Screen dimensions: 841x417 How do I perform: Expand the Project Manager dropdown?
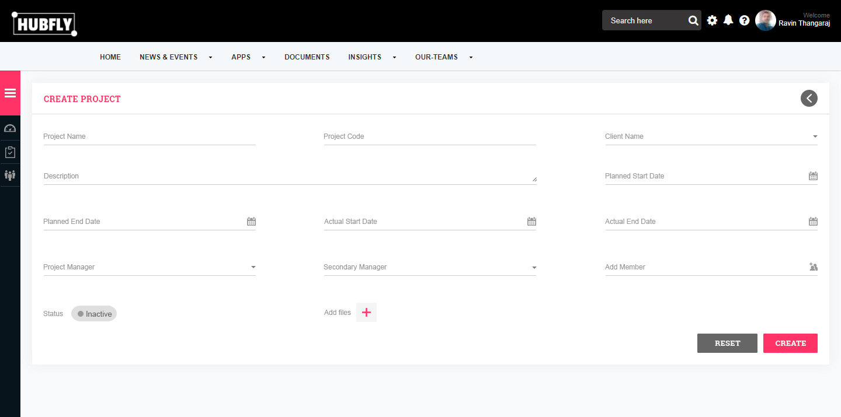(253, 267)
